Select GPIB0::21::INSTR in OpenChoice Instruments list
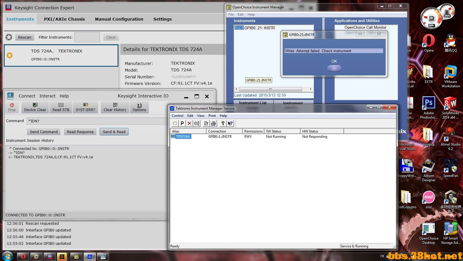The width and height of the screenshot is (463, 261). 259,28
